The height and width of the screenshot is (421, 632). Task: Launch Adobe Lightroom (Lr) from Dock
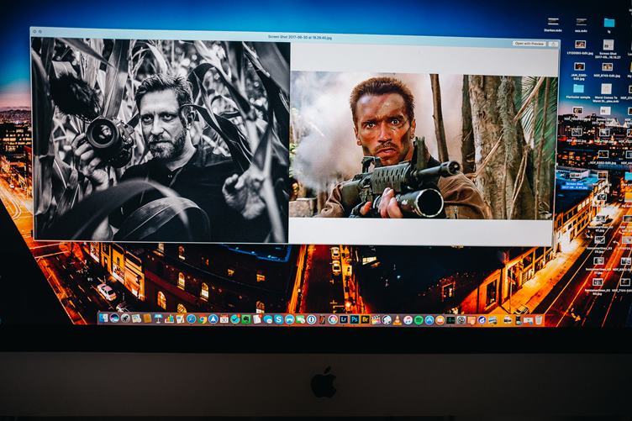click(344, 319)
